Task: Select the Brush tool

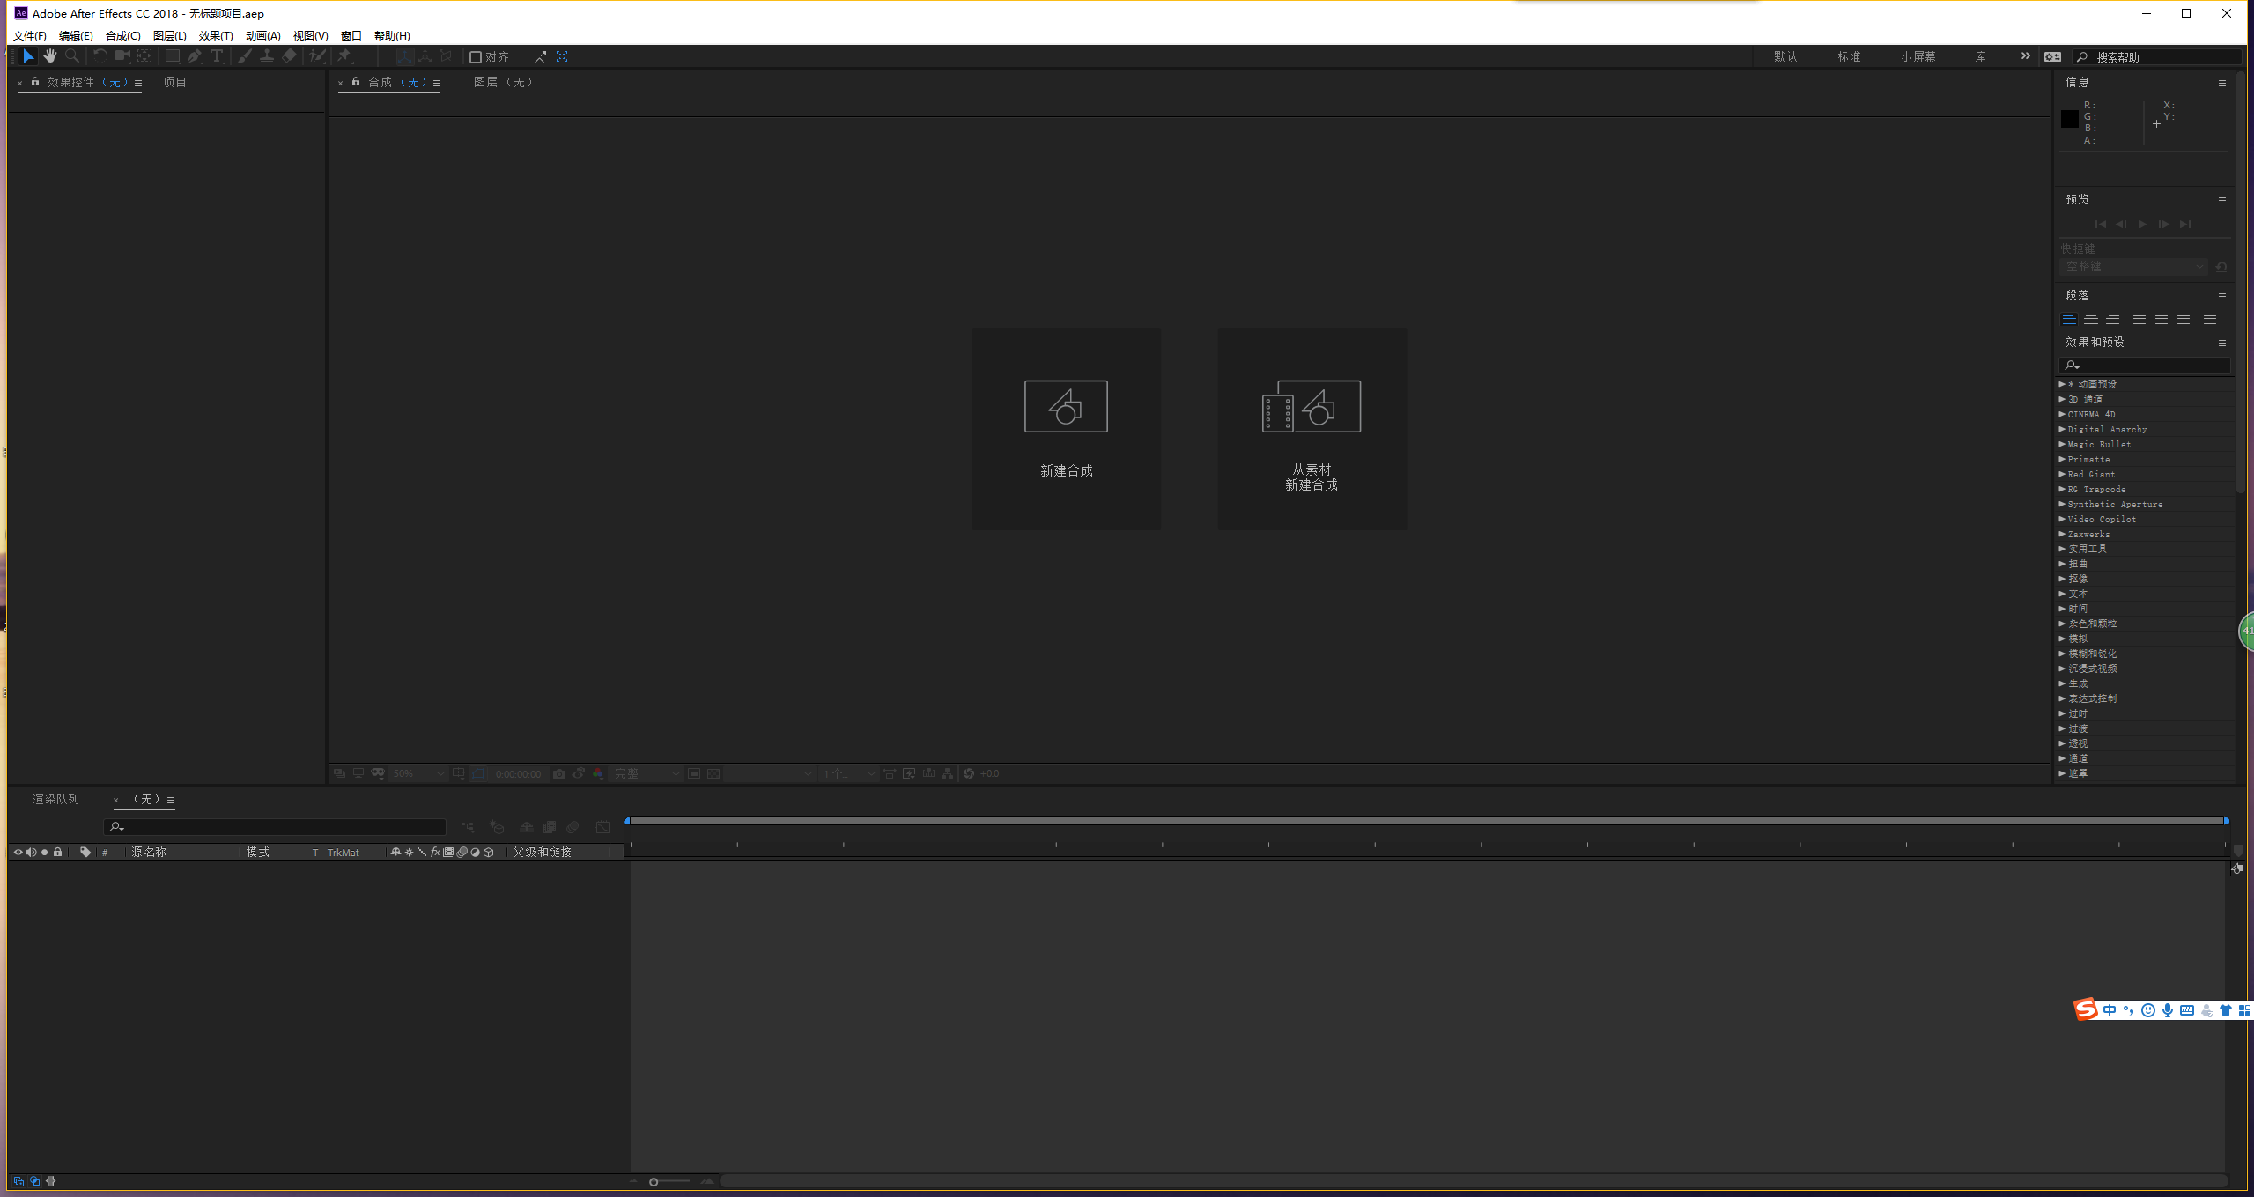Action: pyautogui.click(x=245, y=56)
